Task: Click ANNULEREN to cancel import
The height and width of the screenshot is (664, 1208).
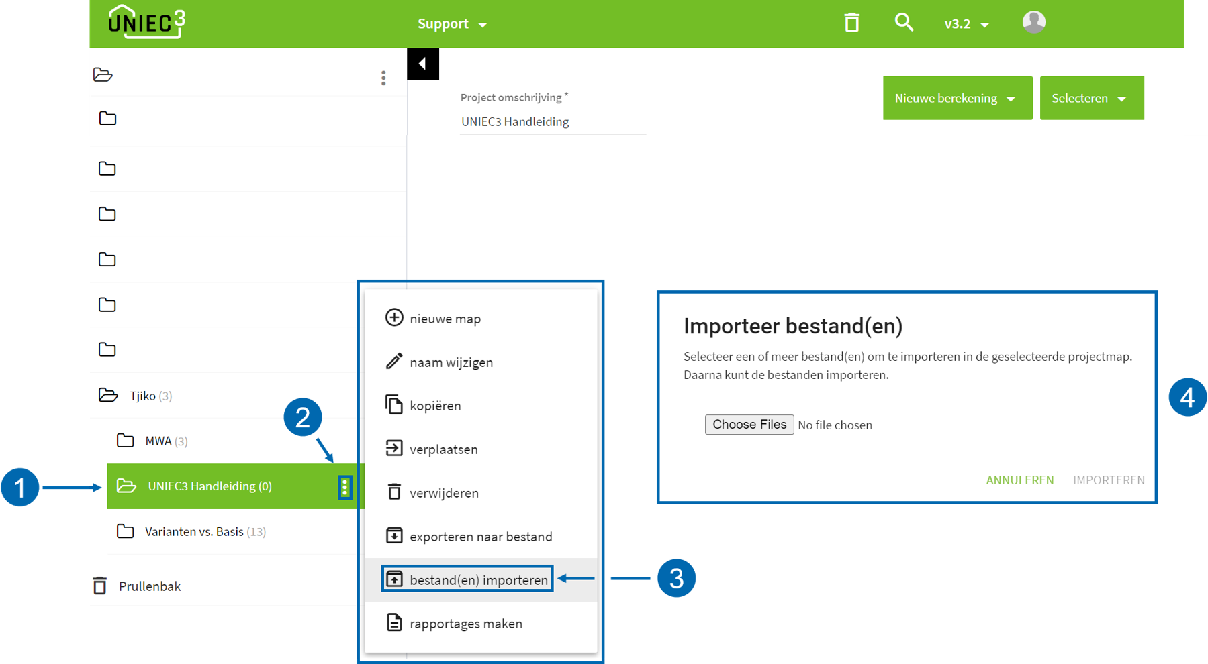Action: pyautogui.click(x=1019, y=480)
